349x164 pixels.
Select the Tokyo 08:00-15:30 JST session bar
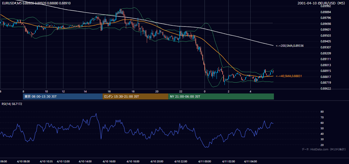(x=63, y=96)
